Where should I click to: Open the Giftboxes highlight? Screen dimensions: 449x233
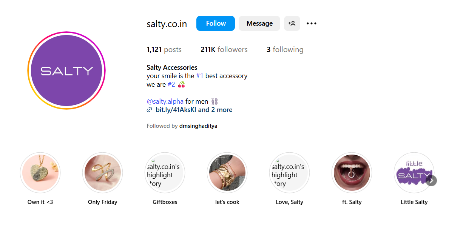[x=165, y=173]
